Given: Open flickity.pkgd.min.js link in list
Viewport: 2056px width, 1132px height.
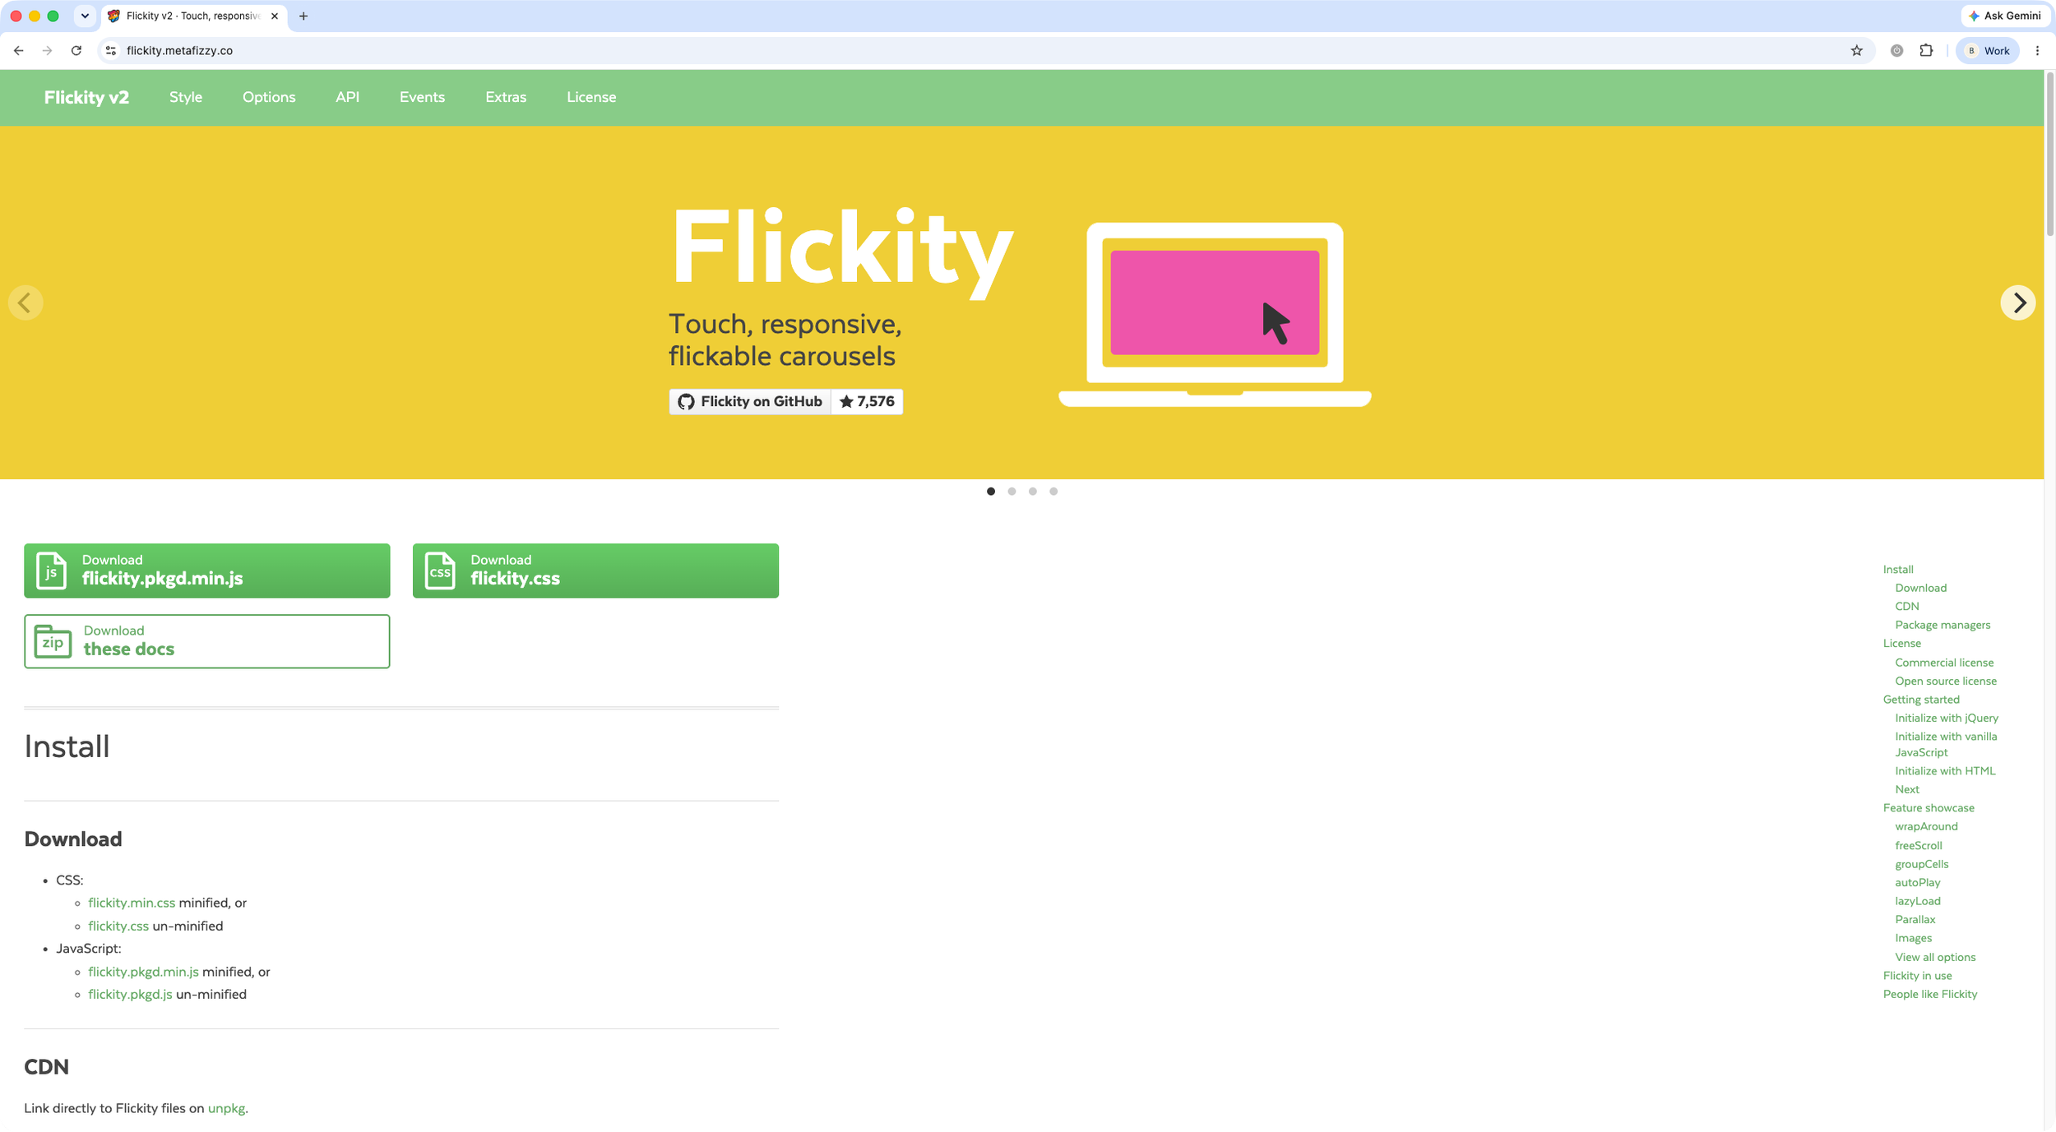Looking at the screenshot, I should click(x=143, y=972).
